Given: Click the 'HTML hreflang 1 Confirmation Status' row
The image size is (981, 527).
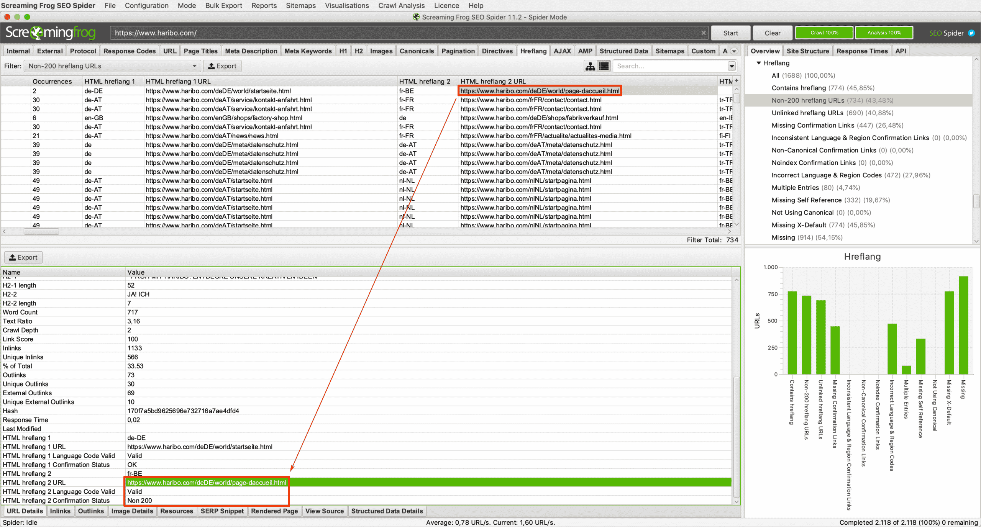Looking at the screenshot, I should tap(366, 465).
